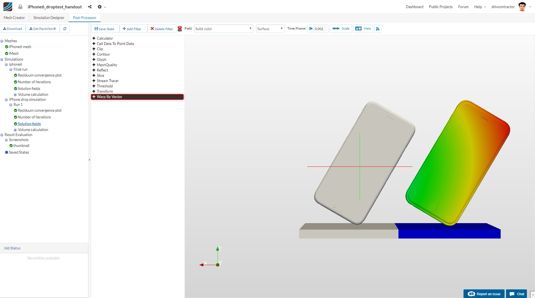535x298 pixels.
Task: Add the Glyph filter plus icon
Action: (x=94, y=59)
